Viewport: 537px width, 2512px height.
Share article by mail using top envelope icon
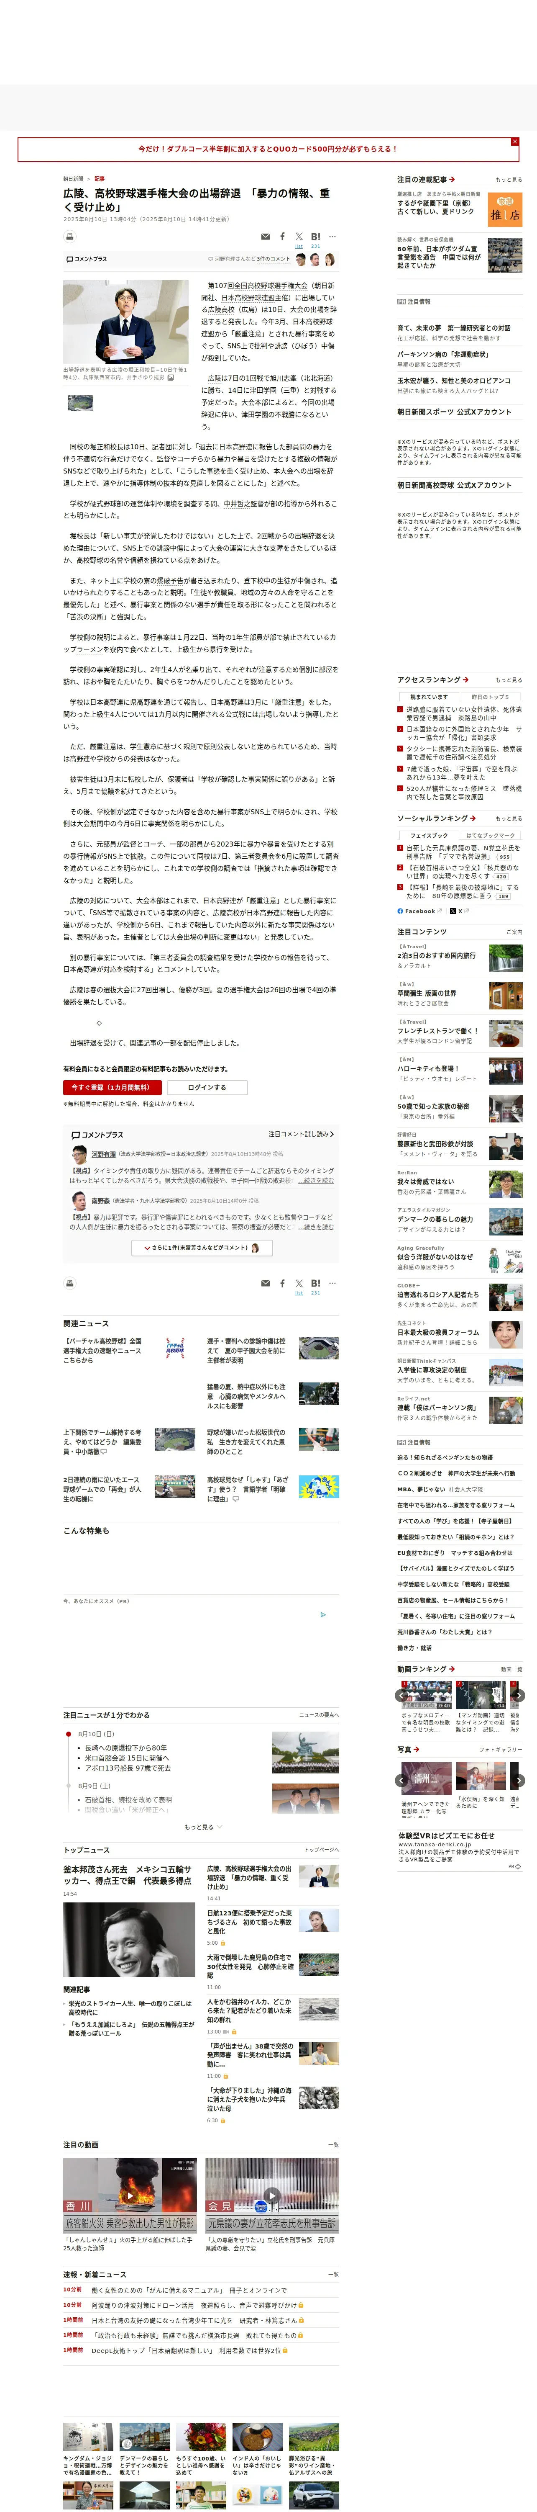point(265,236)
